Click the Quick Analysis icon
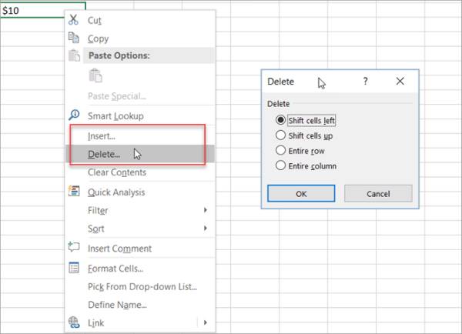The height and width of the screenshot is (334, 462). pyautogui.click(x=74, y=191)
